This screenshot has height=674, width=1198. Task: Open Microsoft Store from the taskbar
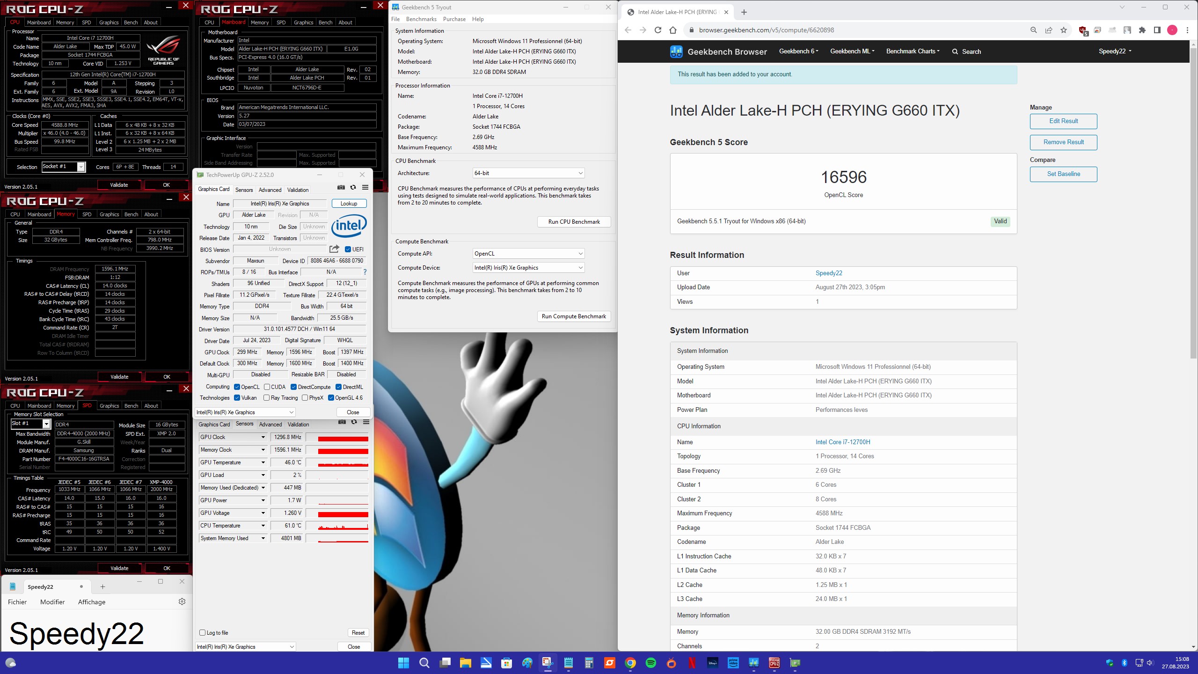(506, 663)
